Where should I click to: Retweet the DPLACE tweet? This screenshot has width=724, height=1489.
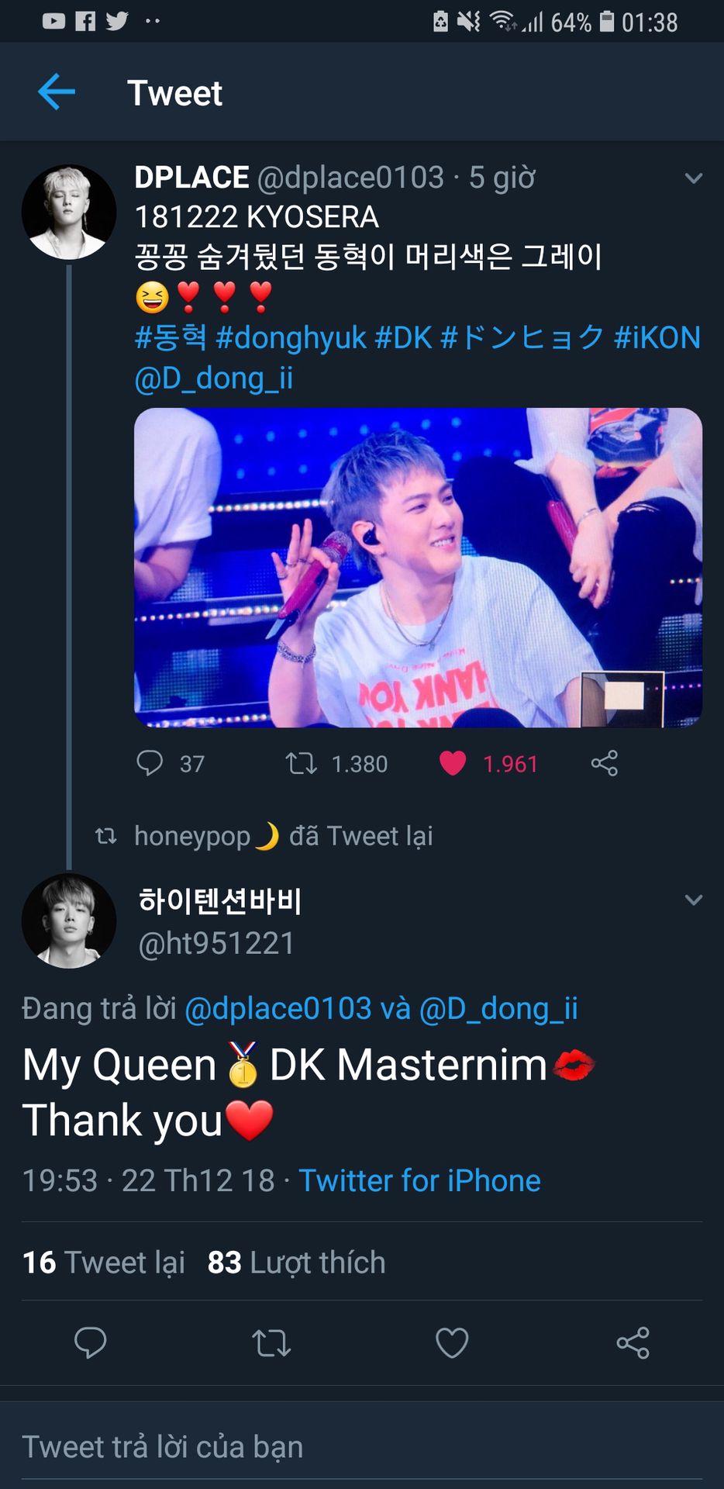click(301, 763)
